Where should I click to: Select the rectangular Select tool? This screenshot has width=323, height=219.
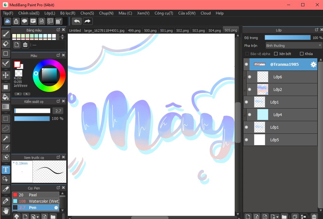6,119
